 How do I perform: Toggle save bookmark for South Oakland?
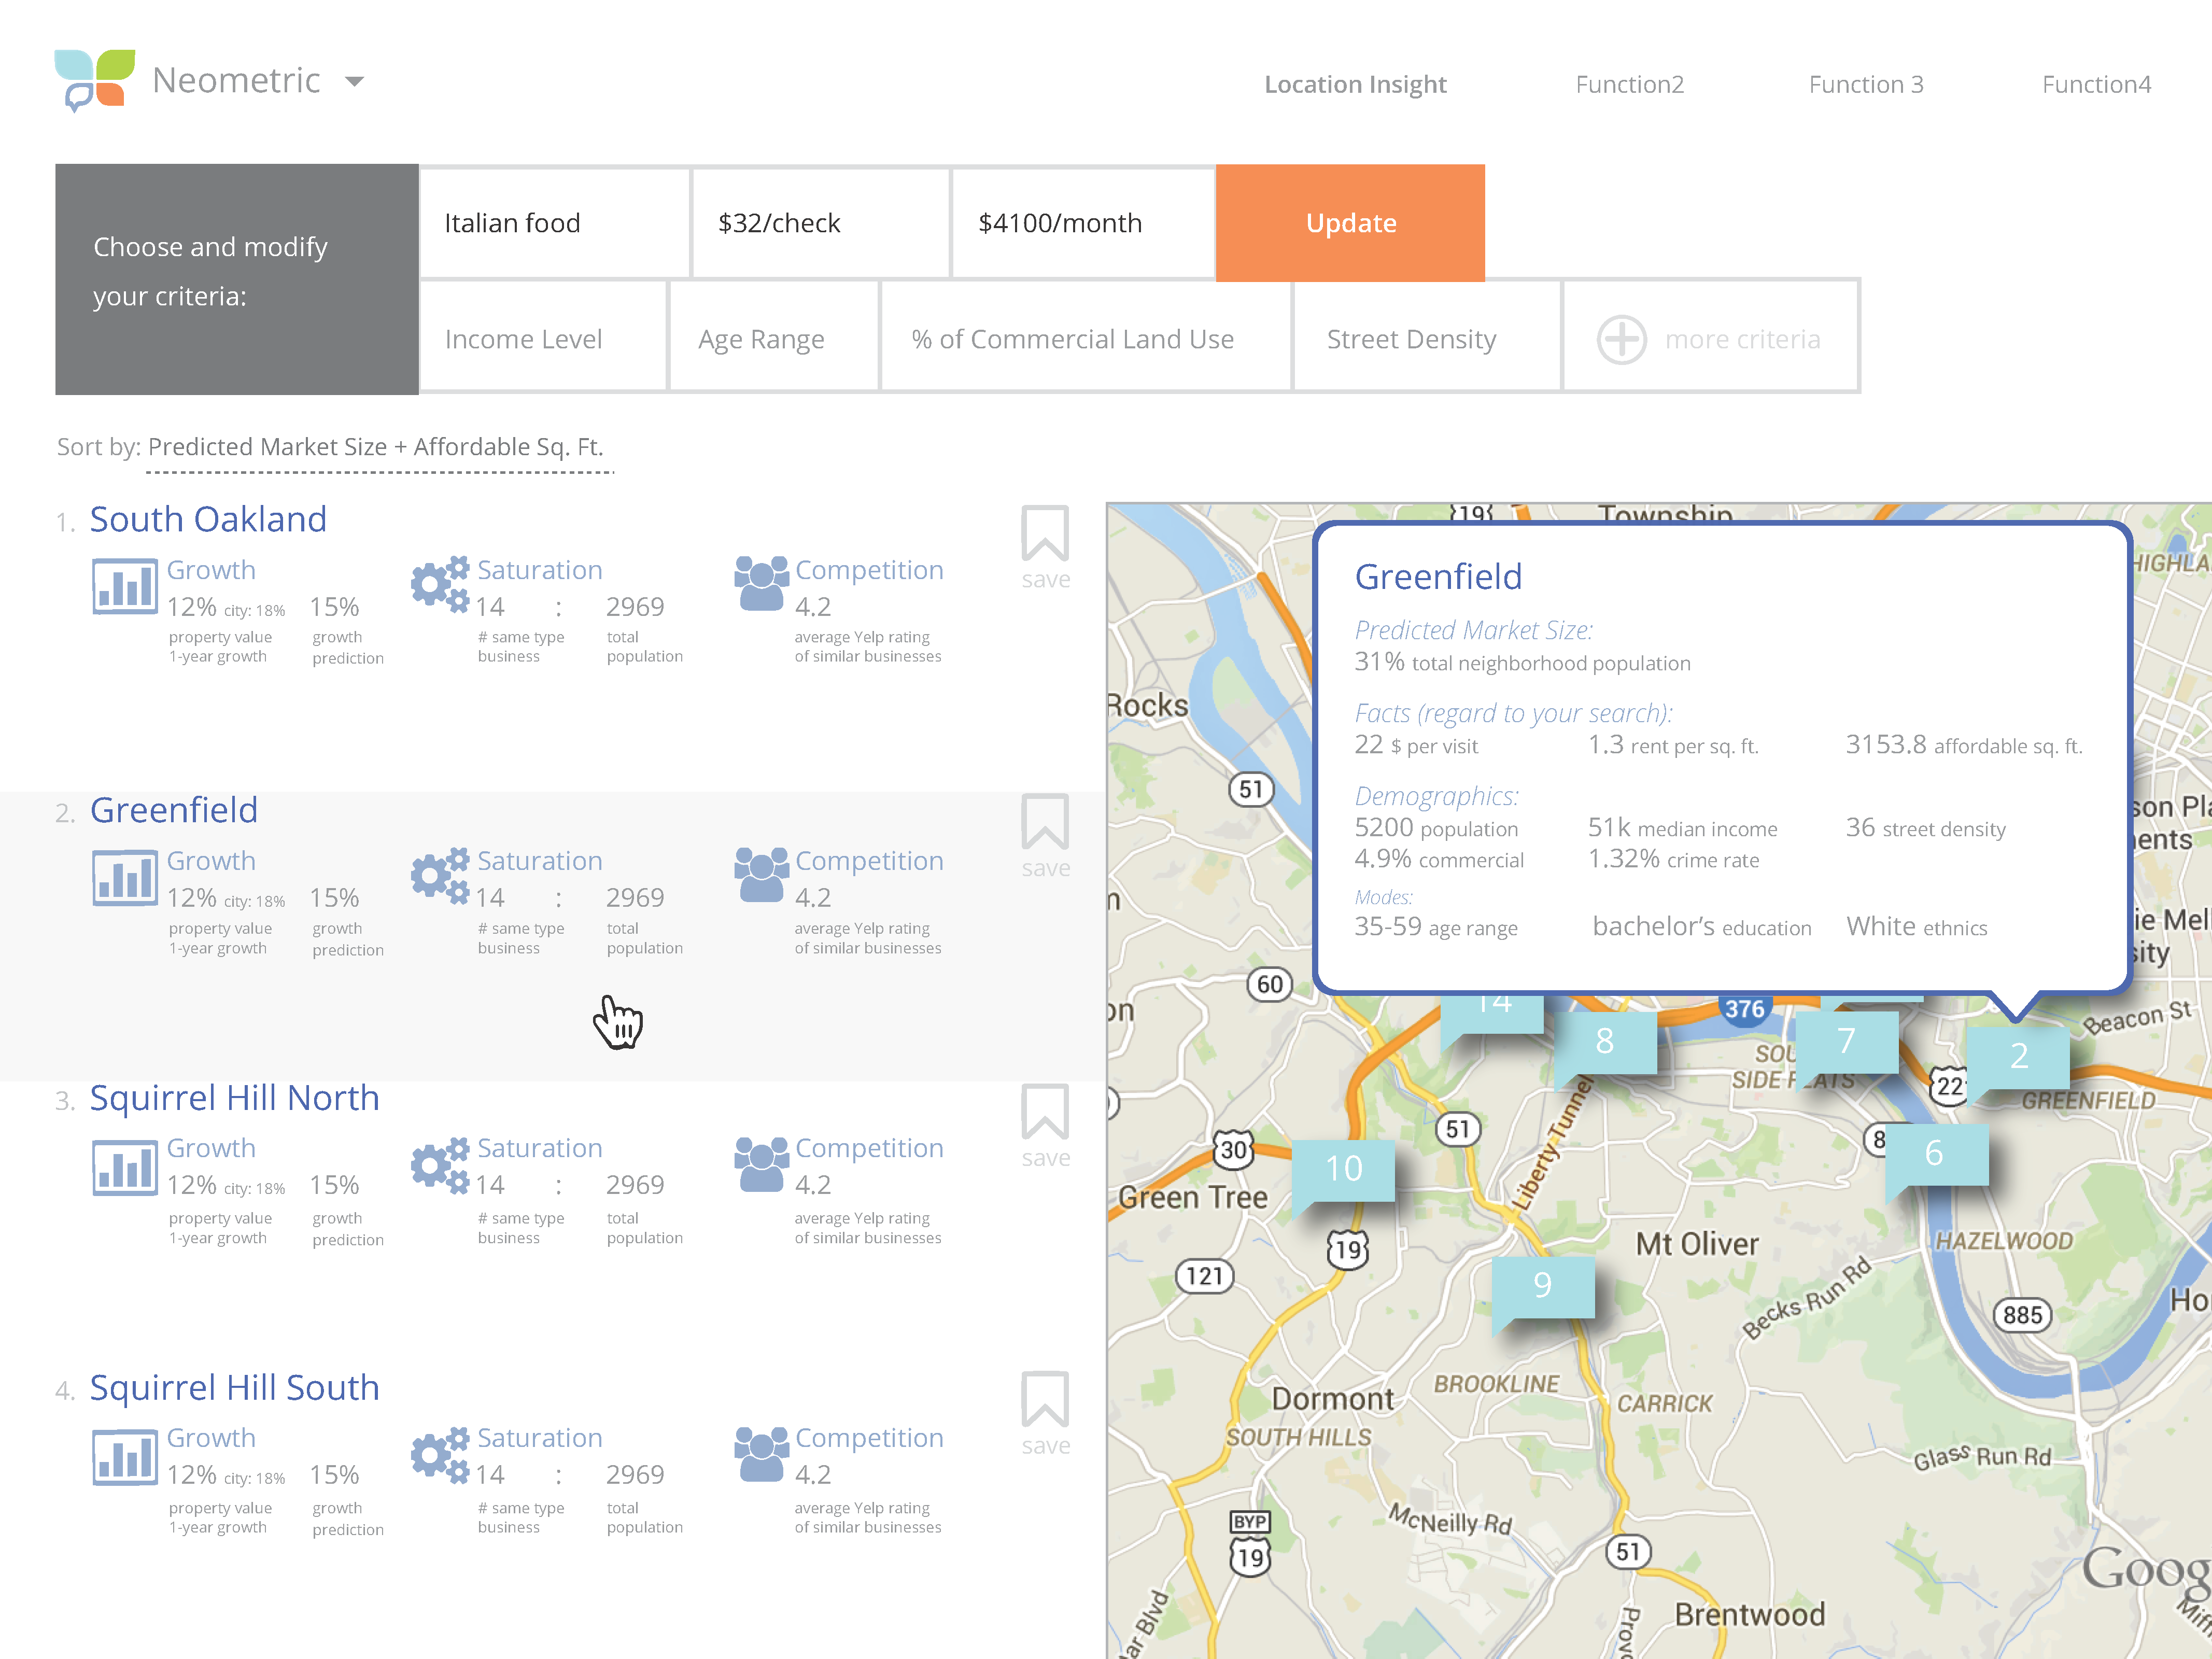tap(1044, 535)
